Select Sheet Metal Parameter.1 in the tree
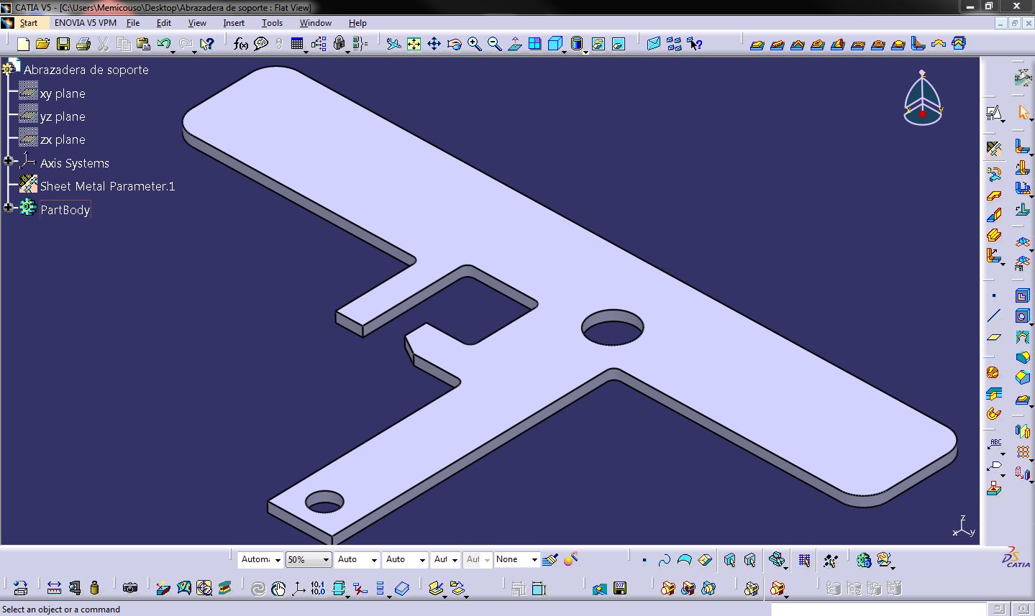 pos(107,186)
